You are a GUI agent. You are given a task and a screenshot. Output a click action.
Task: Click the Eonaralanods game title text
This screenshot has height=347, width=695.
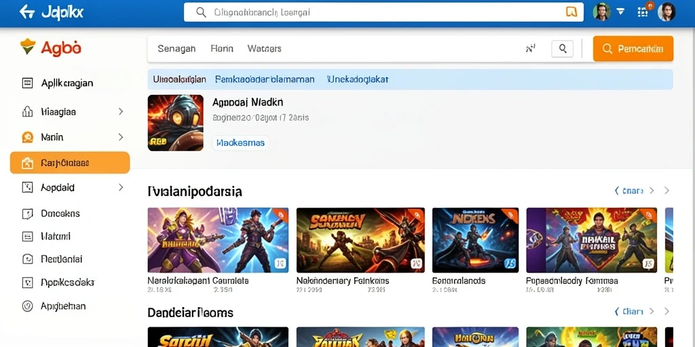pyautogui.click(x=459, y=281)
